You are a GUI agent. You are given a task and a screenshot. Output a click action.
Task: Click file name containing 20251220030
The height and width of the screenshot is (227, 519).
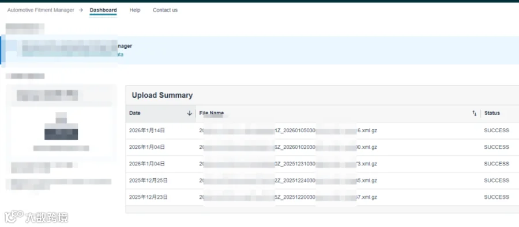(288, 197)
